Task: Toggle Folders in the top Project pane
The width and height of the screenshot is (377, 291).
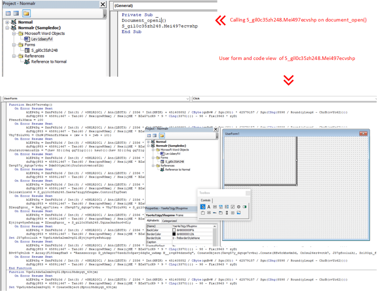Action: click(x=26, y=13)
